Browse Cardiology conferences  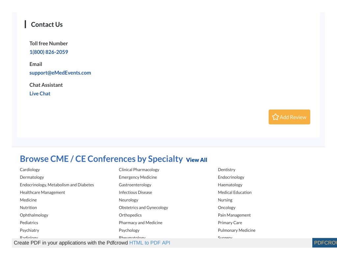30,170
